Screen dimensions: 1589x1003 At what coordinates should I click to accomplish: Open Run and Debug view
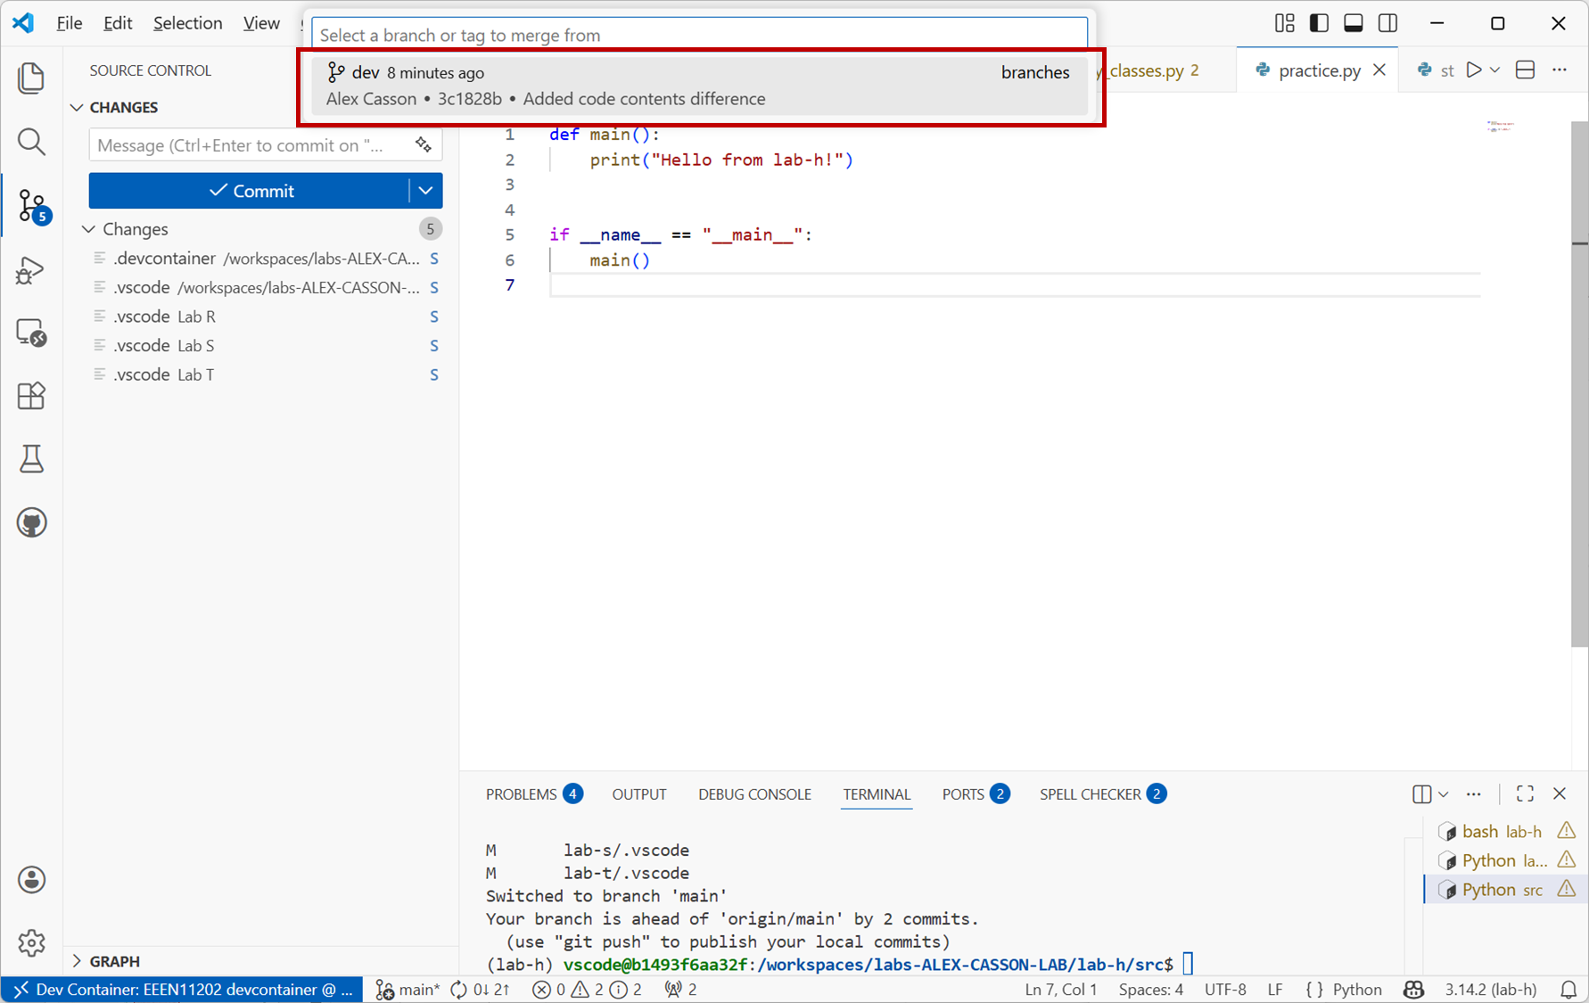click(x=31, y=270)
